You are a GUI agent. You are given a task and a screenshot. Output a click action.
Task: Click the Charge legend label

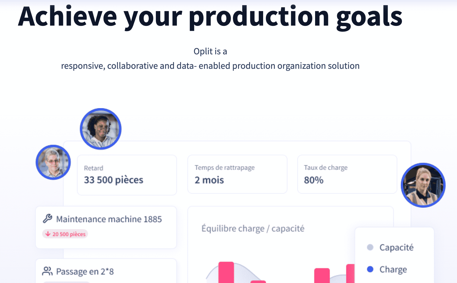click(393, 270)
